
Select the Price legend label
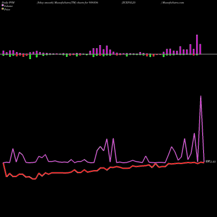(7, 10)
